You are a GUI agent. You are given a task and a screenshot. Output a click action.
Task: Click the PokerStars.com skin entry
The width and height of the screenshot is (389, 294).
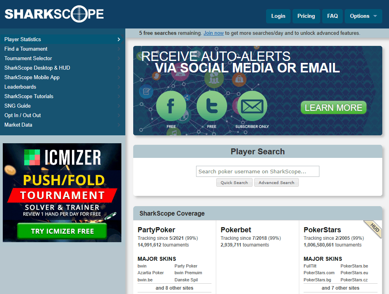coord(319,273)
